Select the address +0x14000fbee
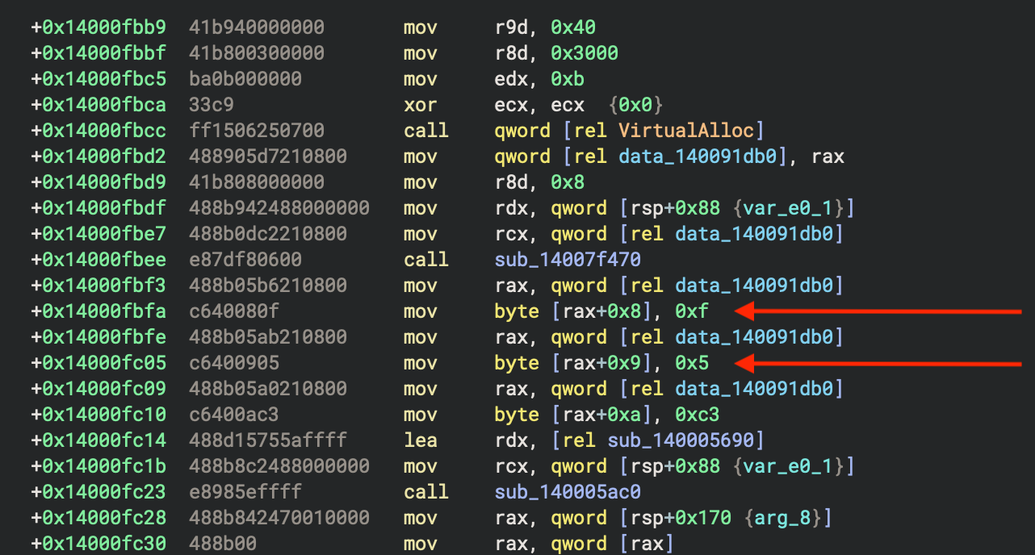The width and height of the screenshot is (1035, 555). point(98,260)
